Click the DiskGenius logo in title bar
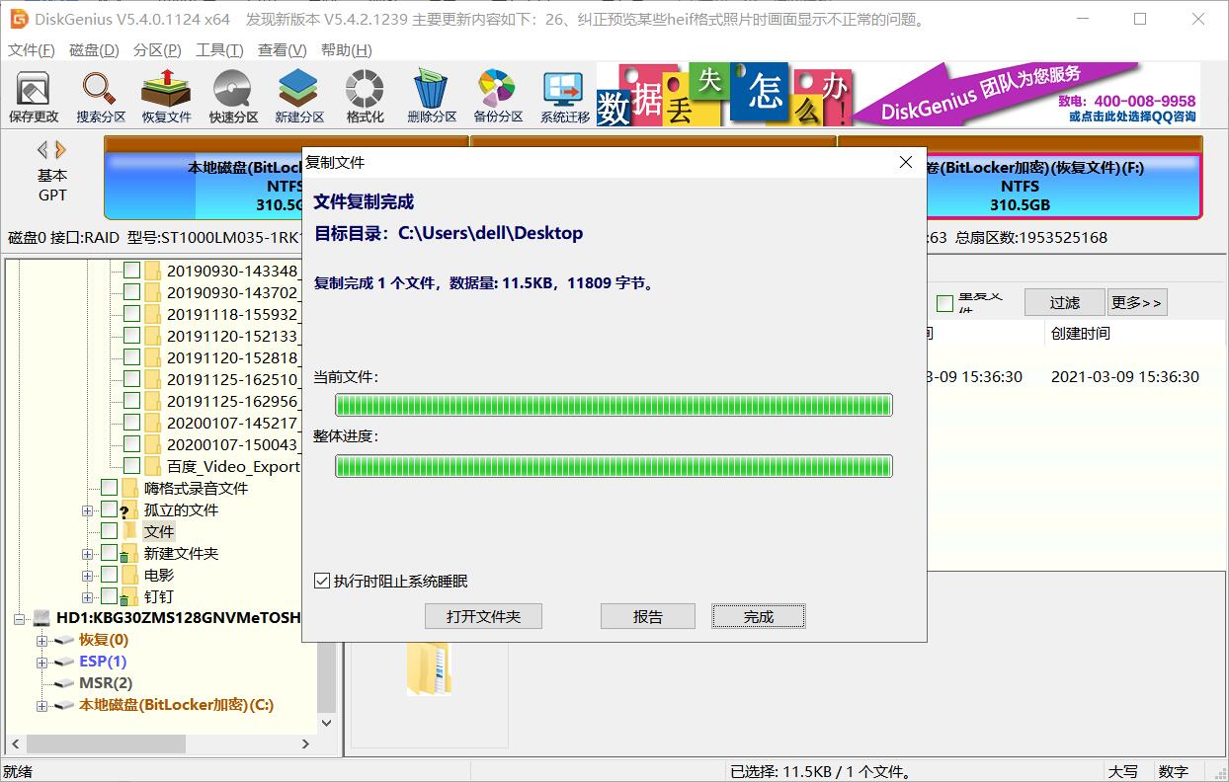The width and height of the screenshot is (1229, 782). tap(18, 19)
